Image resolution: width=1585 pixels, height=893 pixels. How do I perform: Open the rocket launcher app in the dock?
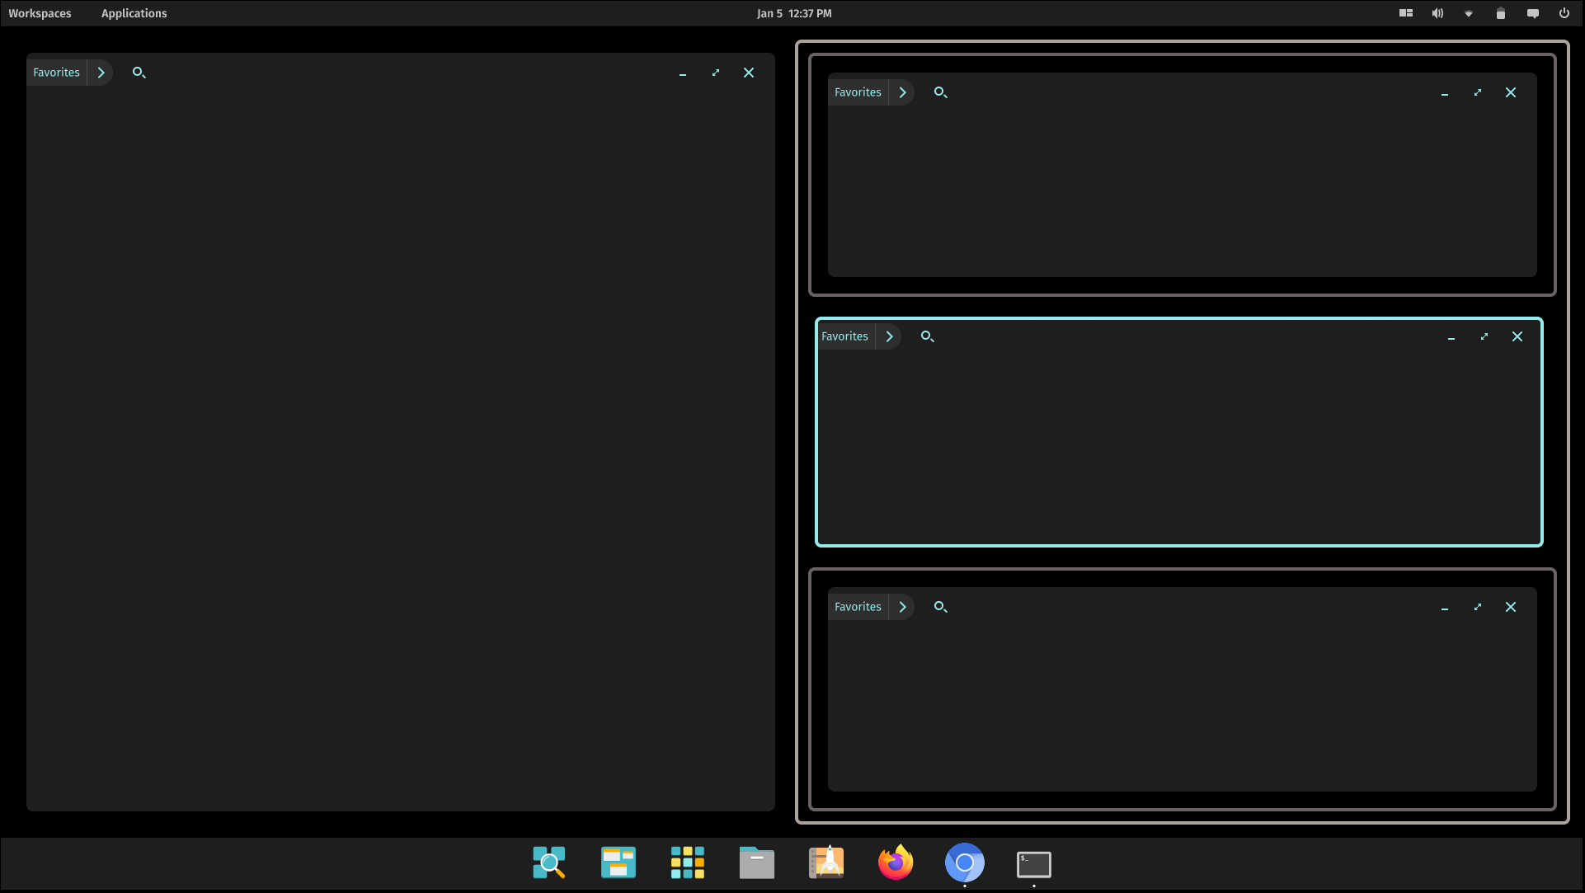826,863
